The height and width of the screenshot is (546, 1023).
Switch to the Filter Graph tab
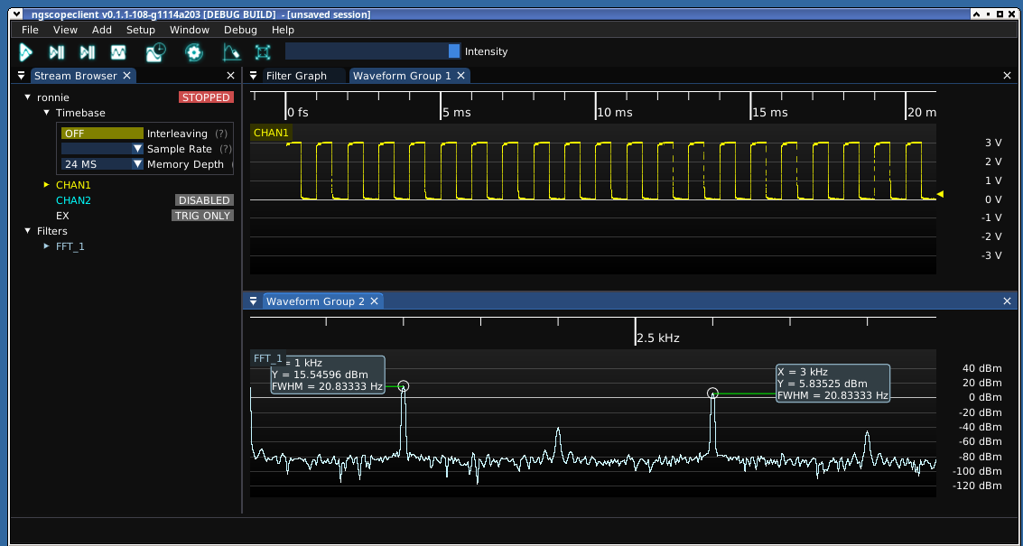(x=296, y=76)
